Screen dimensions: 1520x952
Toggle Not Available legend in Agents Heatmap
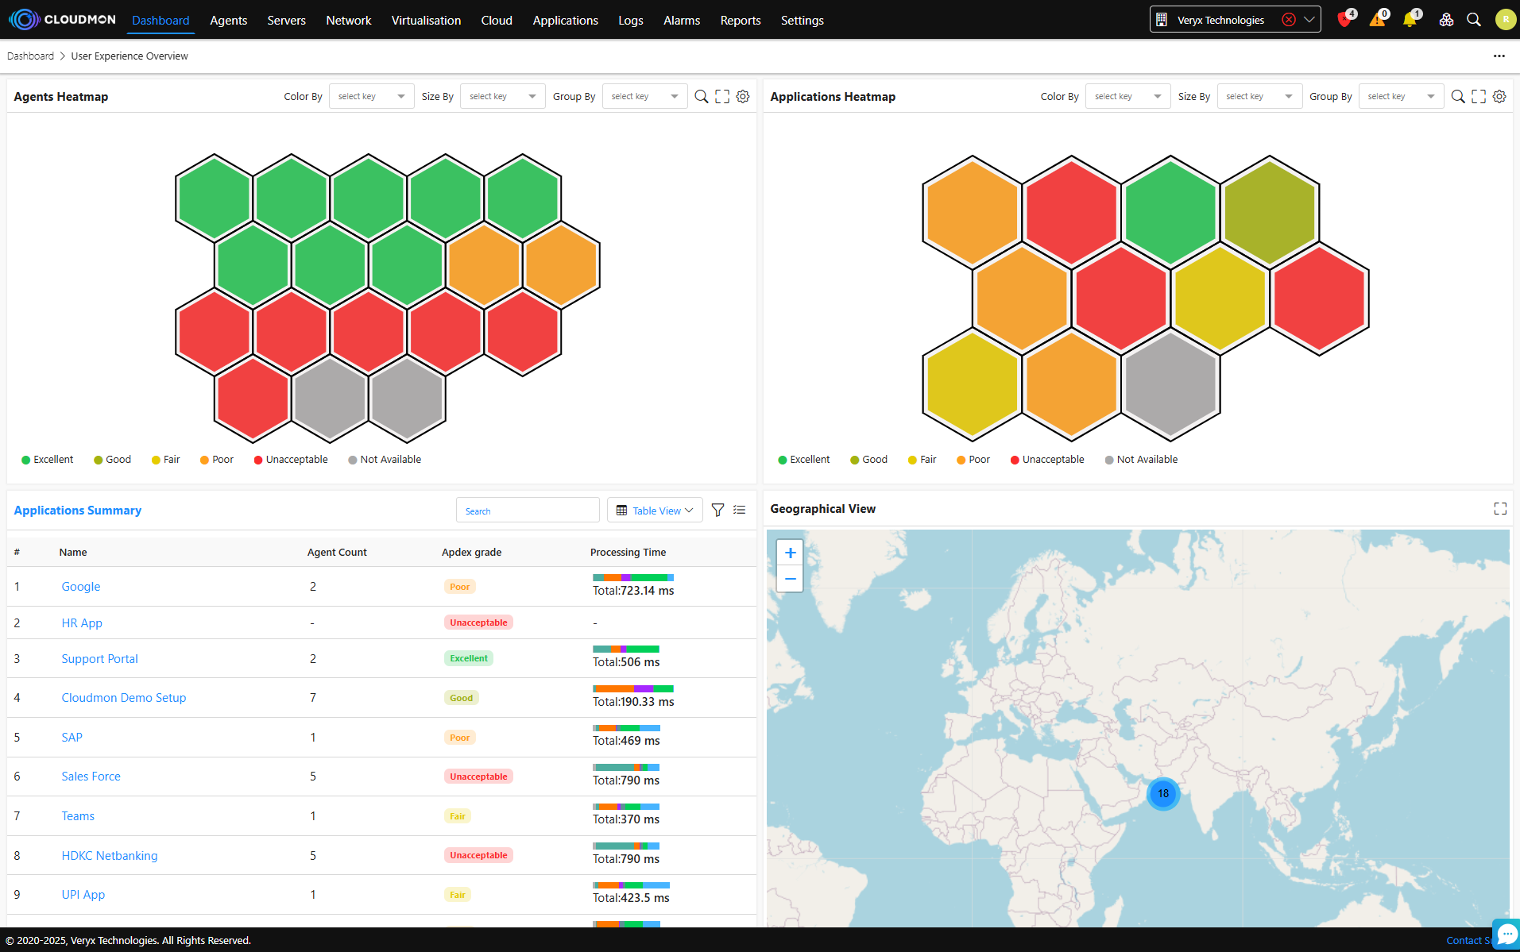click(385, 460)
